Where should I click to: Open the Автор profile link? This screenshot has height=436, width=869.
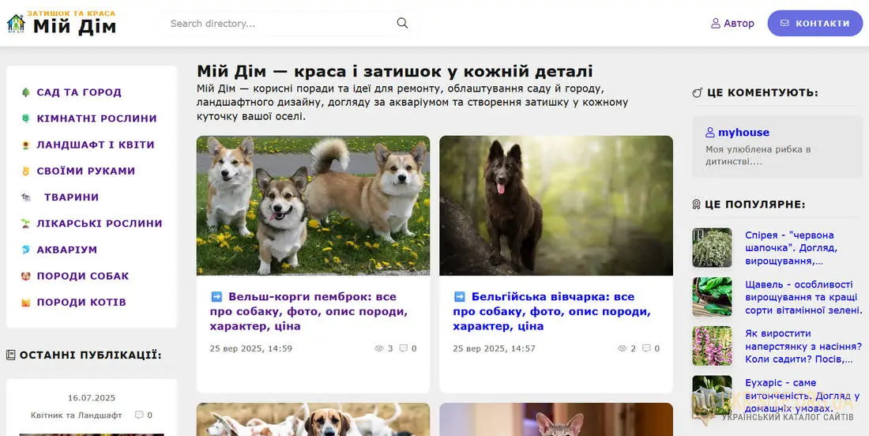[x=732, y=24]
